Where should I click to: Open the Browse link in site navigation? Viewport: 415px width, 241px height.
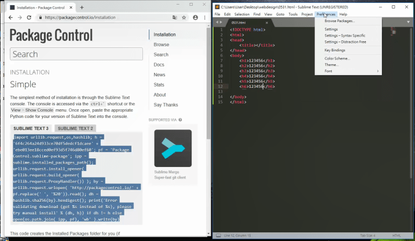pos(161,45)
